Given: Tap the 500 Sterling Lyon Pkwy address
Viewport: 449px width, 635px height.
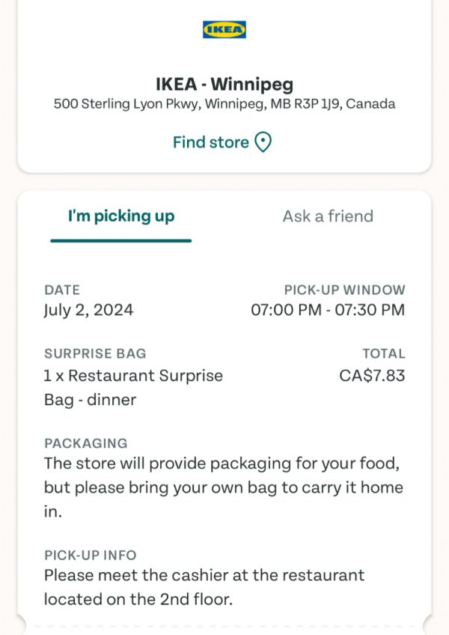Looking at the screenshot, I should click(x=224, y=104).
